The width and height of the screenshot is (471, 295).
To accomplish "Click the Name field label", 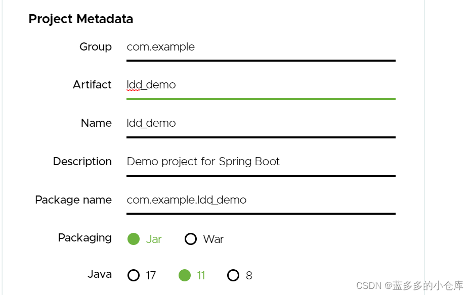I will pos(96,123).
